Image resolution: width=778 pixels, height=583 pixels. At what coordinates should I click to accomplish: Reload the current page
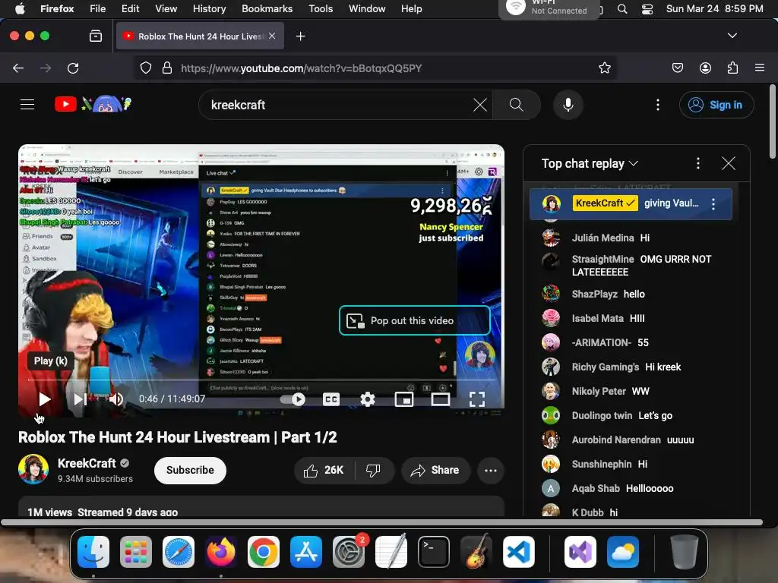73,68
